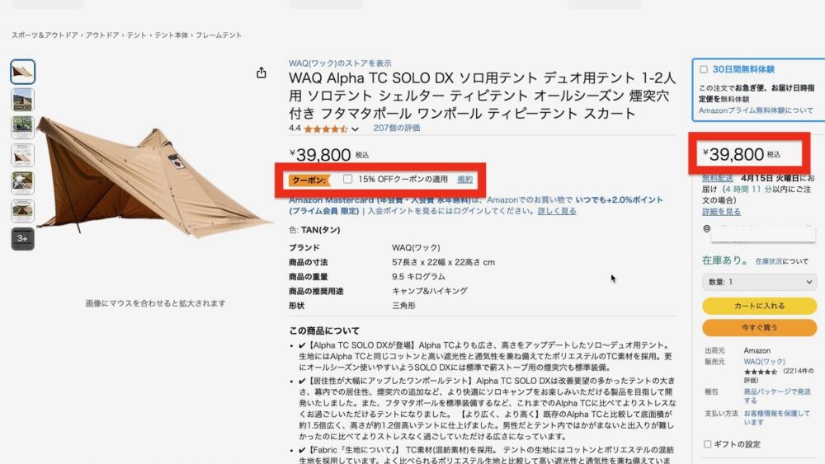Open the 詳細を見る delivery details link

click(x=721, y=211)
